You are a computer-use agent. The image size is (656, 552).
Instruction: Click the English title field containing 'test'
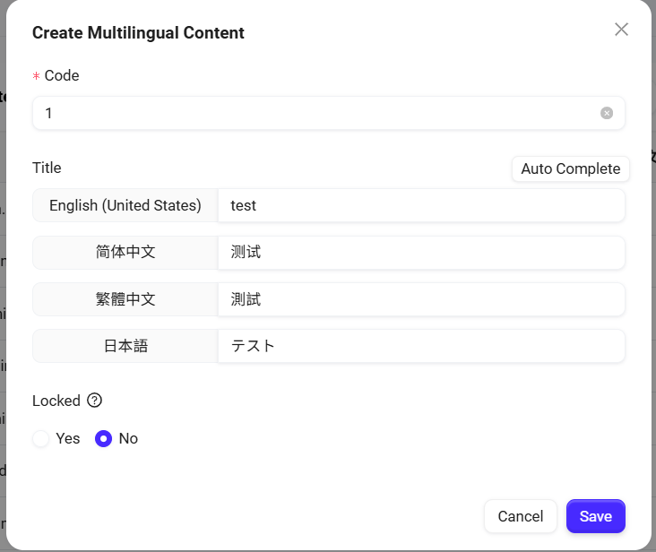(421, 205)
